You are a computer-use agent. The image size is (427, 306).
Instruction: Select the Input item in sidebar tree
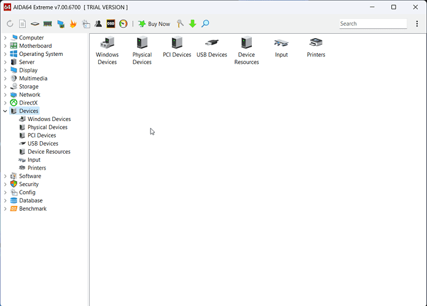[34, 160]
